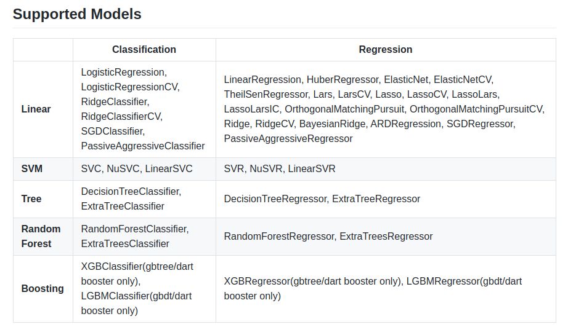Click the Supported Models heading

click(x=77, y=14)
